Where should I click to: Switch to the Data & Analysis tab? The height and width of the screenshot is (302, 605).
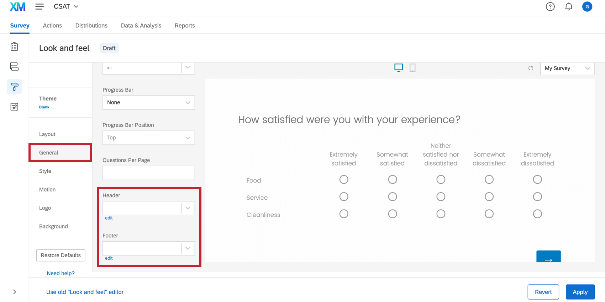click(141, 26)
